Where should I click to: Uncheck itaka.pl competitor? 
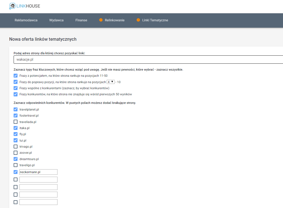click(16, 128)
